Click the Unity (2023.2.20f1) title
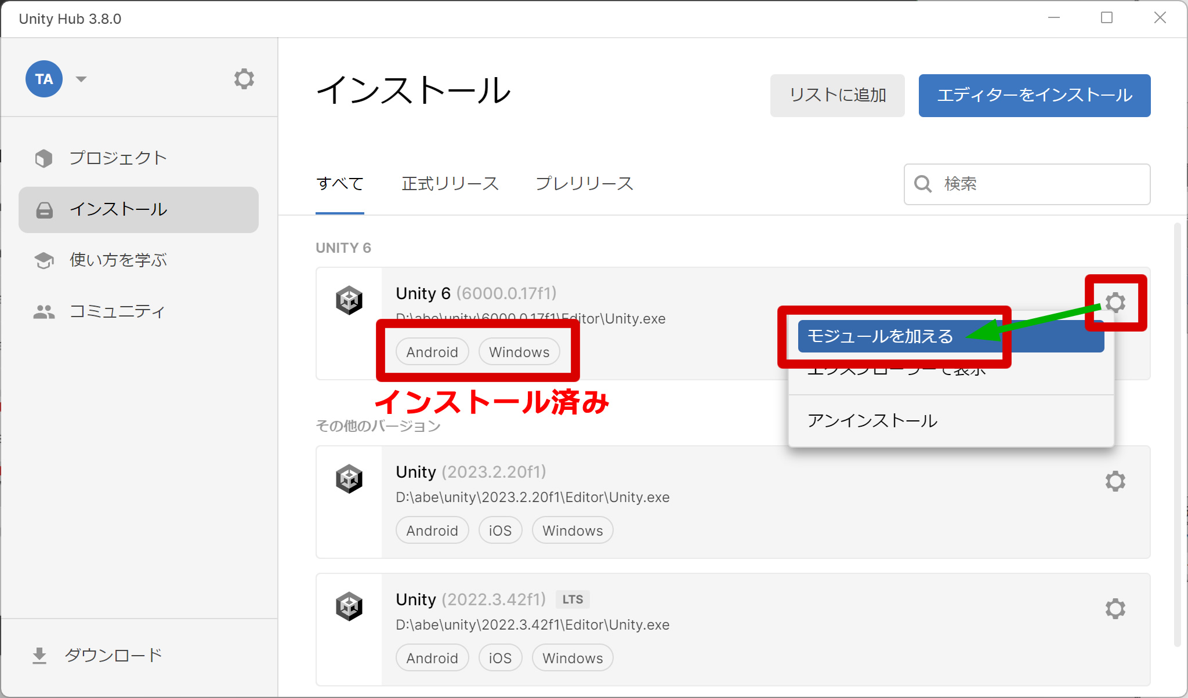 pyautogui.click(x=471, y=472)
